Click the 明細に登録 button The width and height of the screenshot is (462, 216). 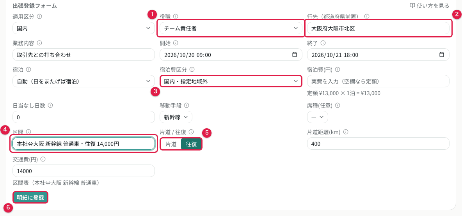point(30,197)
